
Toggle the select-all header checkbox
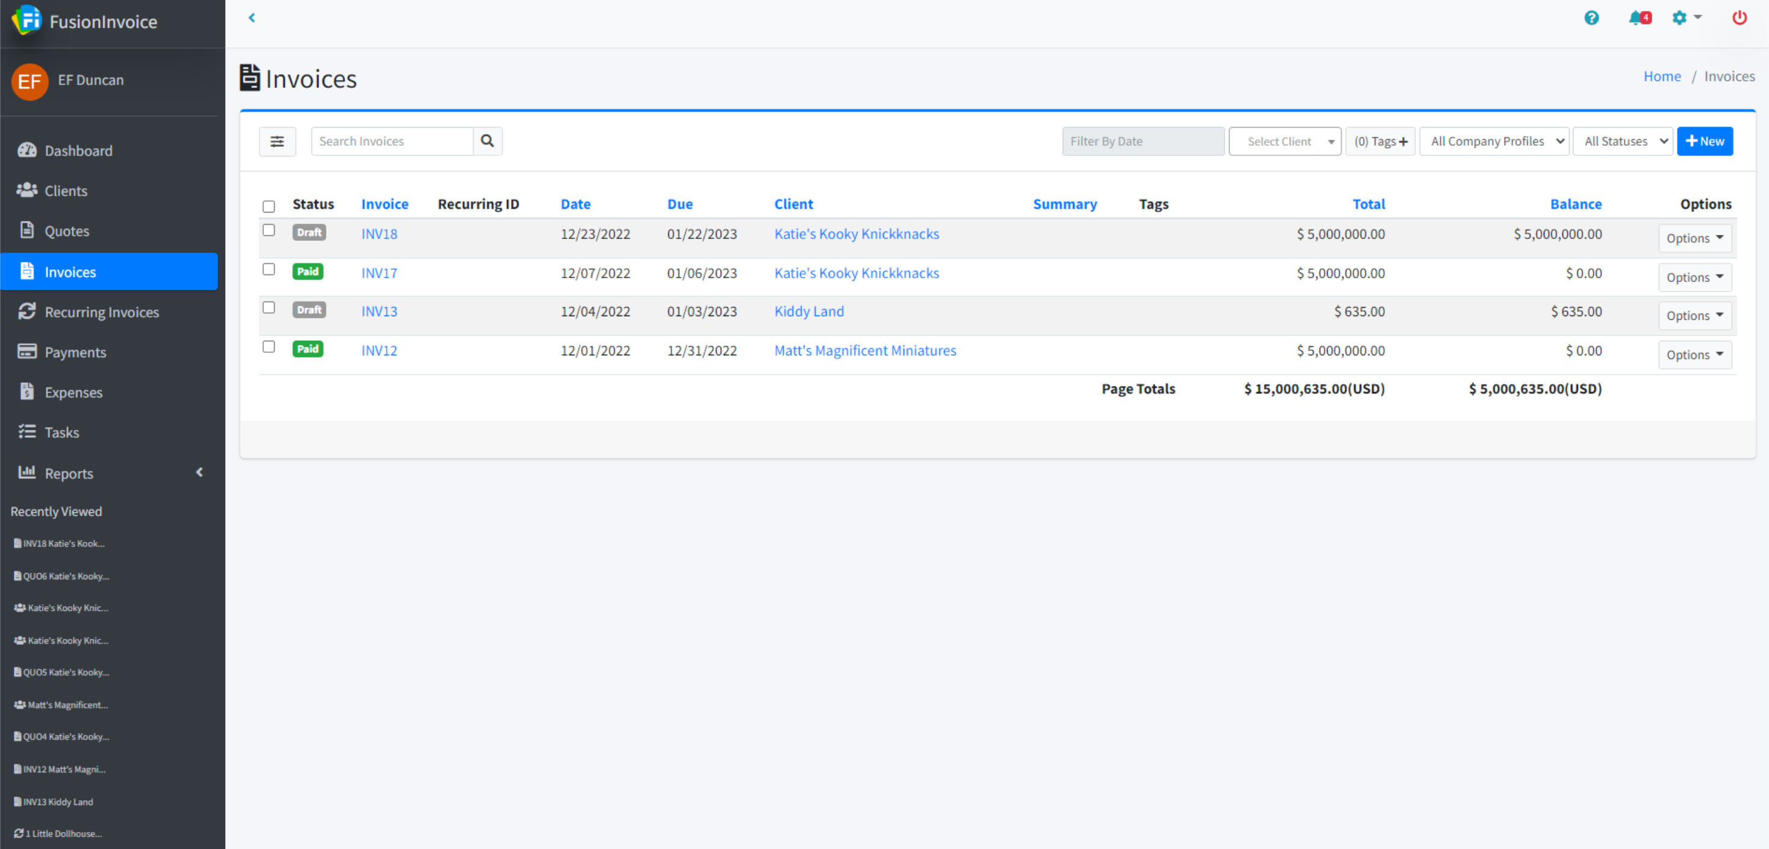[x=269, y=206]
